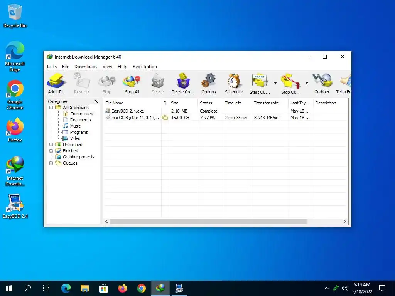Click the Tell a Friend icon
395x296 pixels.
(x=344, y=84)
